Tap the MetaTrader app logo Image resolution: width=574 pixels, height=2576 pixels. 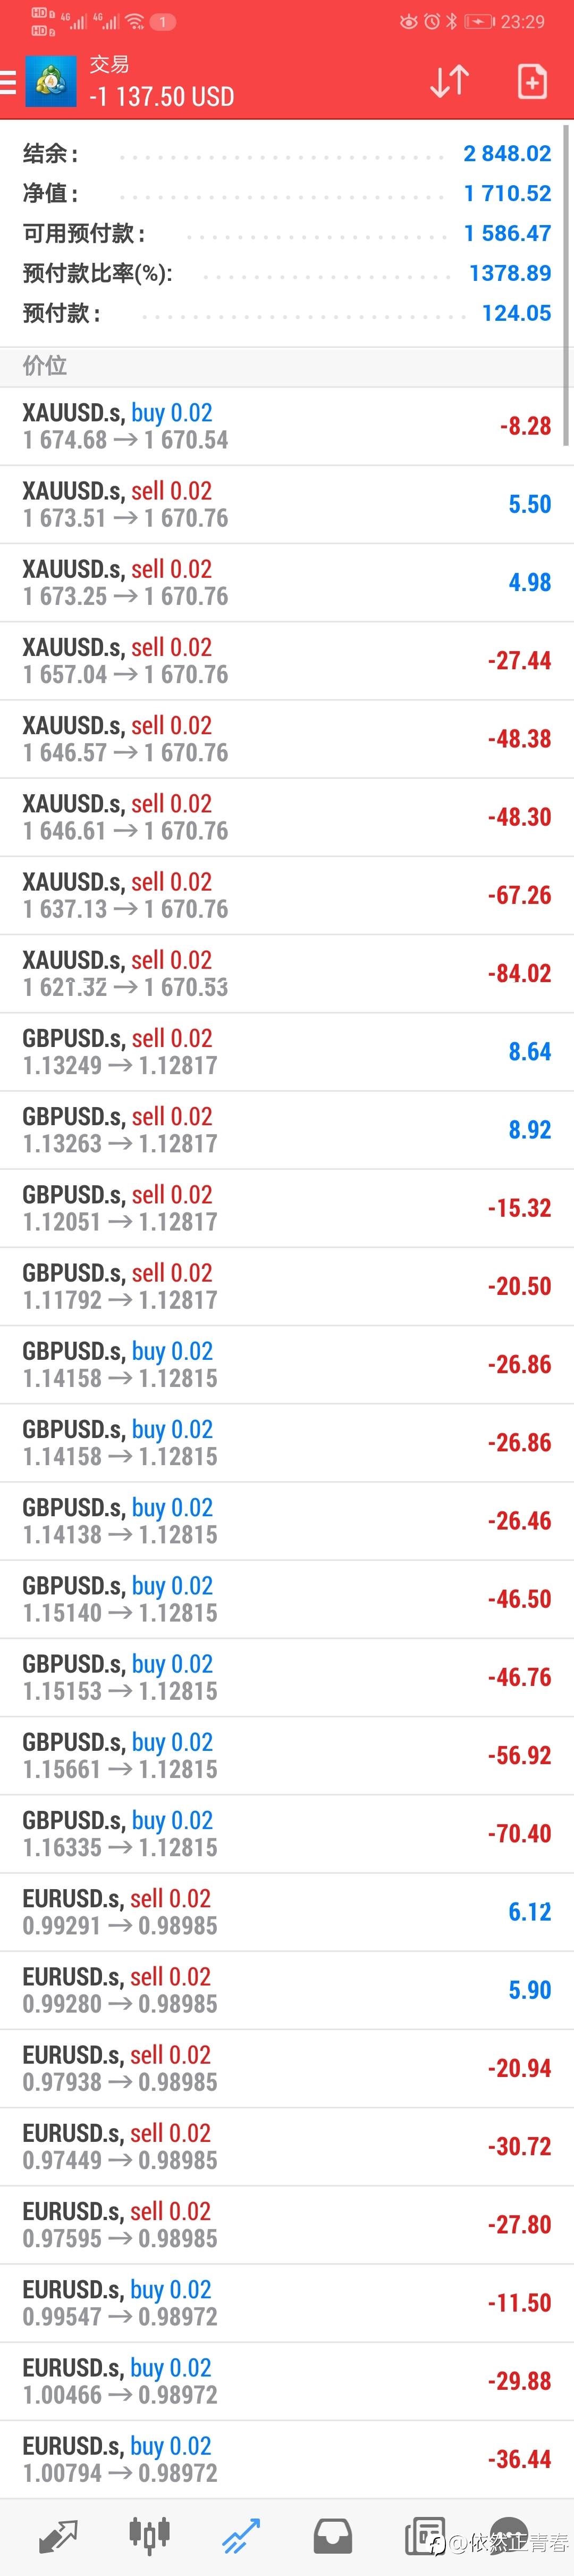(x=50, y=82)
